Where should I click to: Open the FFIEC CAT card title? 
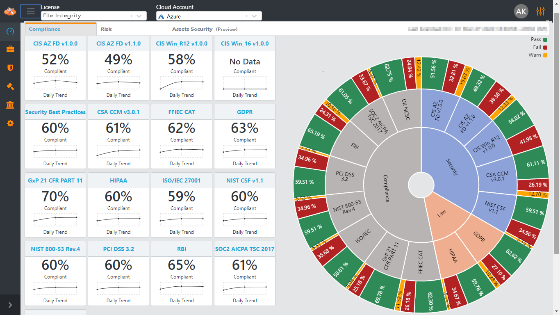(182, 112)
